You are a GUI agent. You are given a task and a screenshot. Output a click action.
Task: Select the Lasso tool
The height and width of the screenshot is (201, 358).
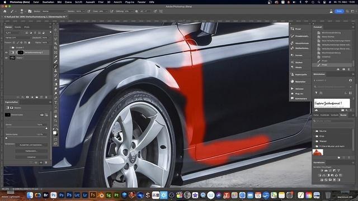point(56,39)
